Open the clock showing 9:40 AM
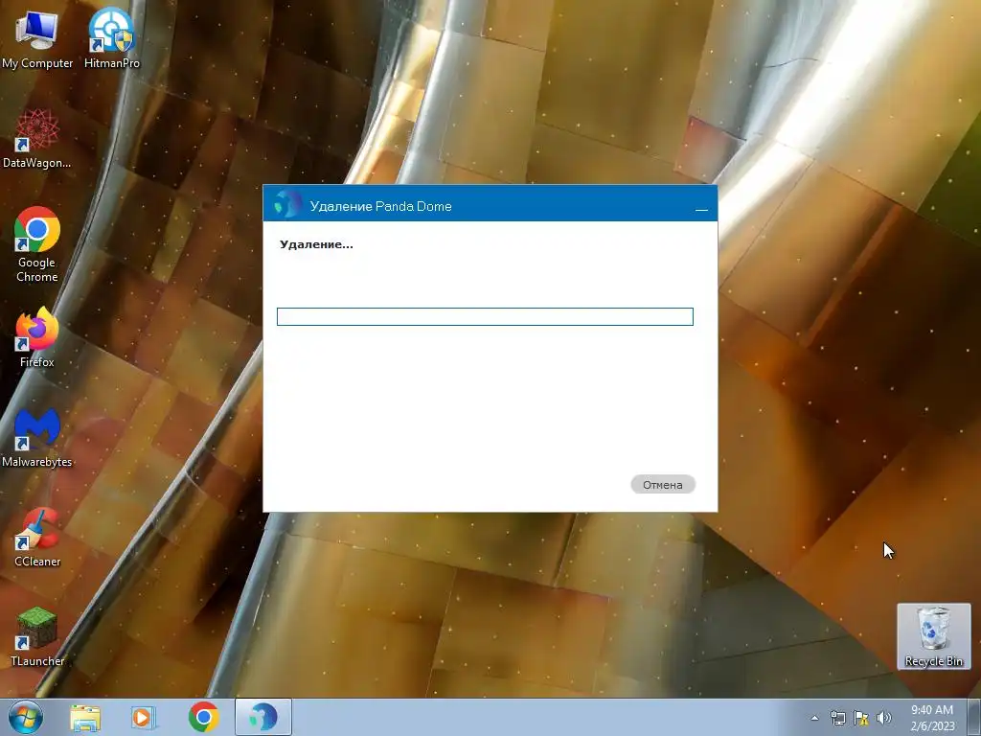 (932, 718)
